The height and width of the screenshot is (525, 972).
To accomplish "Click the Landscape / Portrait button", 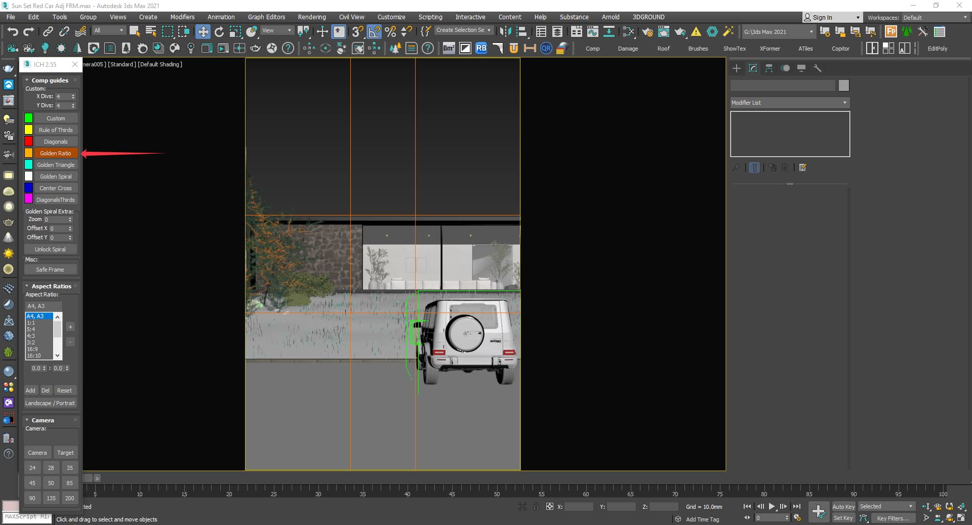I will coord(50,403).
